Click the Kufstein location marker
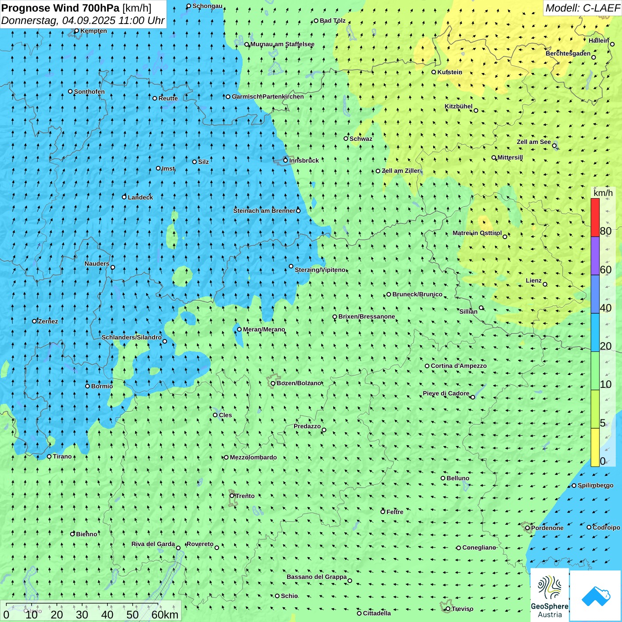The height and width of the screenshot is (622, 622). 434,72
